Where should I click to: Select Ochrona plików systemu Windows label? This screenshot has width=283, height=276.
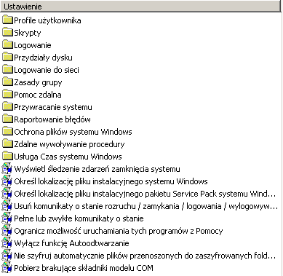tap(73, 132)
